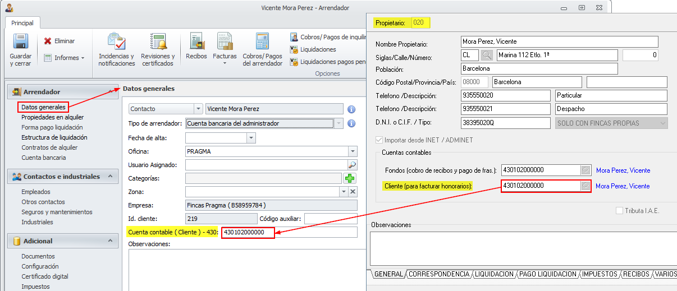Switch to the LIQUIDACION tab
Screen dimensions: 677x291
coord(494,274)
